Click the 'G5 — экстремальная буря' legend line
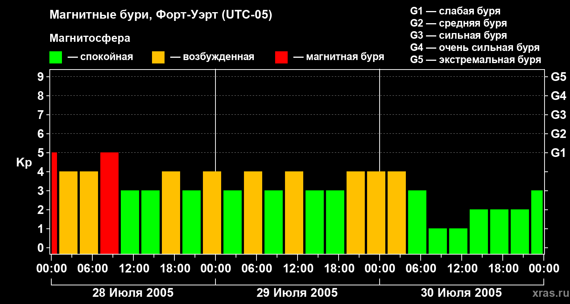 (475, 60)
